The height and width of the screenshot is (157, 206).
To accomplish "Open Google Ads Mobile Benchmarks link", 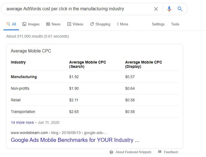I will [x=75, y=140].
